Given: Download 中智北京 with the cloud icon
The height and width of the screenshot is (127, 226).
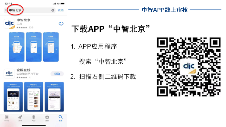Looking at the screenshot, I should coord(61,24).
